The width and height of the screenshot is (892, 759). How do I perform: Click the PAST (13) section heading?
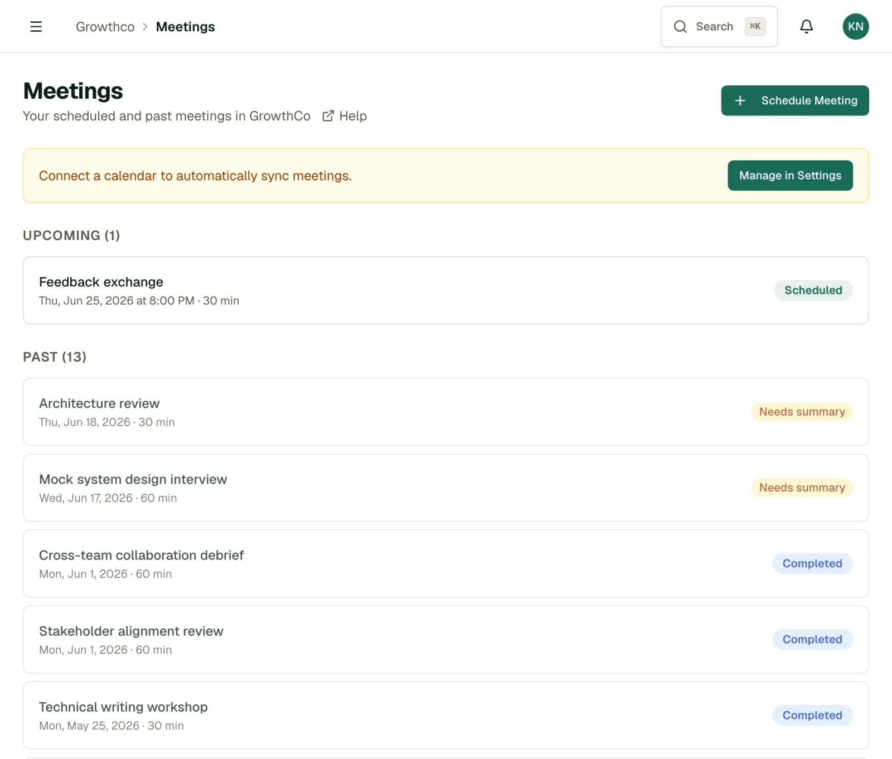pos(55,357)
